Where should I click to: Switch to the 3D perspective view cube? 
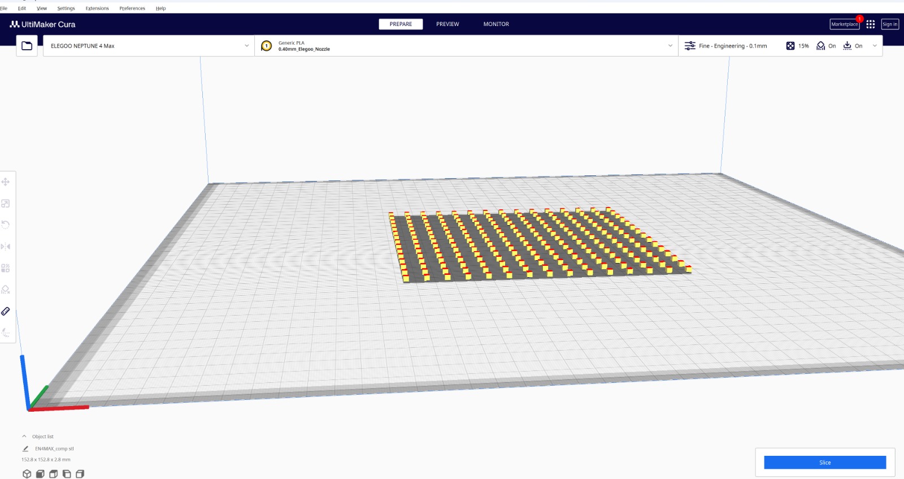[x=27, y=474]
